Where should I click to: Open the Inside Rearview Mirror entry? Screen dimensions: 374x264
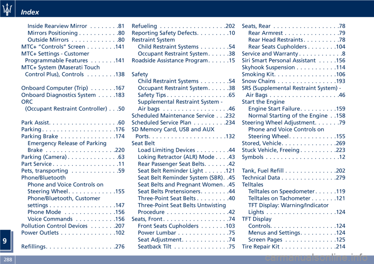[x=76, y=26]
